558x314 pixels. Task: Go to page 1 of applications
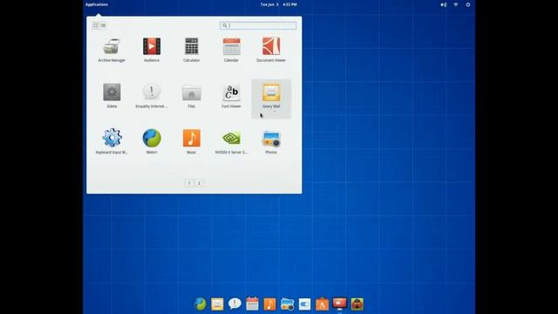(189, 183)
